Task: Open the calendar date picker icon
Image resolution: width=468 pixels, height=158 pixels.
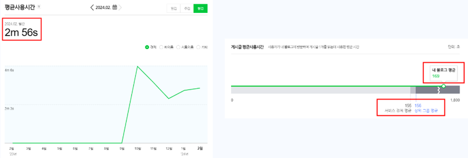Action: click(x=115, y=7)
